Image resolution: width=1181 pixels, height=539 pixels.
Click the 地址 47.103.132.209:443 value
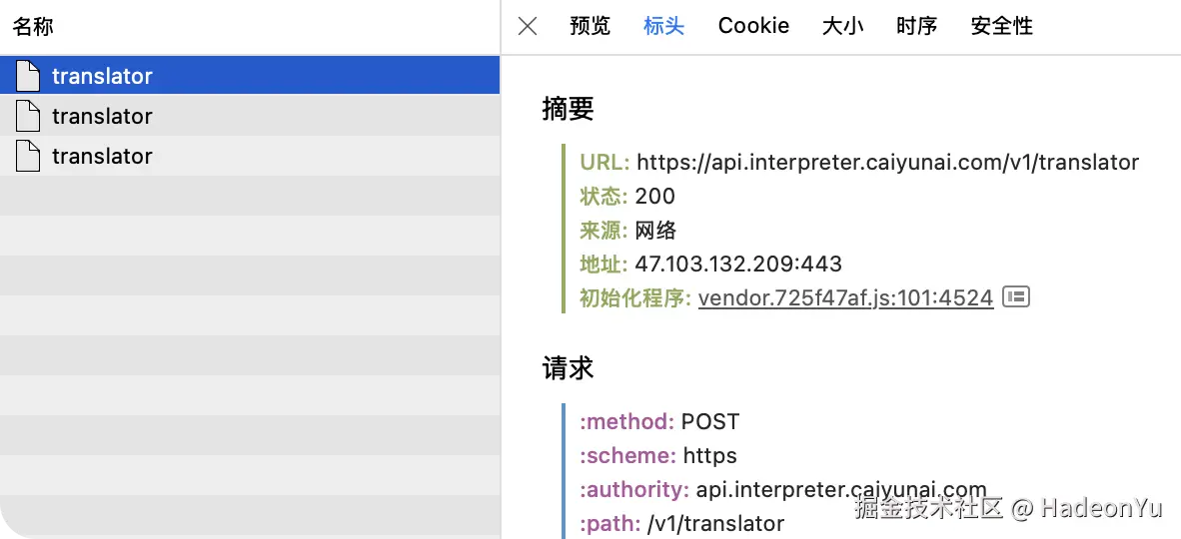(x=738, y=264)
